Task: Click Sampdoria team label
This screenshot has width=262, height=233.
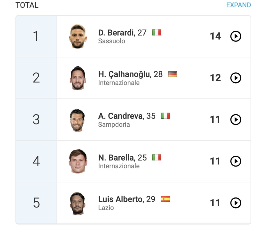Action: click(x=114, y=124)
